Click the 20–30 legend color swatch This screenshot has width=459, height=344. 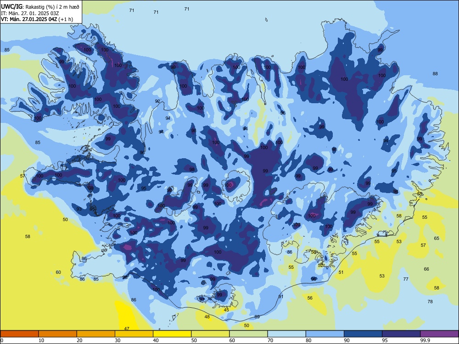[96, 334]
